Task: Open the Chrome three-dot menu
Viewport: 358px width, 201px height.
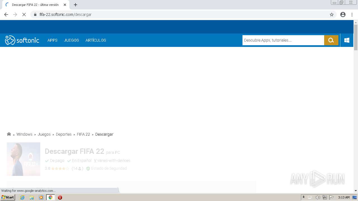Action: tap(352, 15)
